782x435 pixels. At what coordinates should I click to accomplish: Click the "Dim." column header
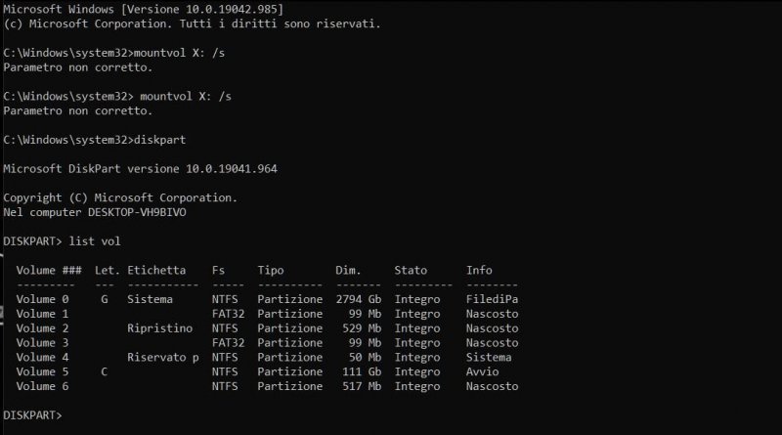tap(349, 269)
